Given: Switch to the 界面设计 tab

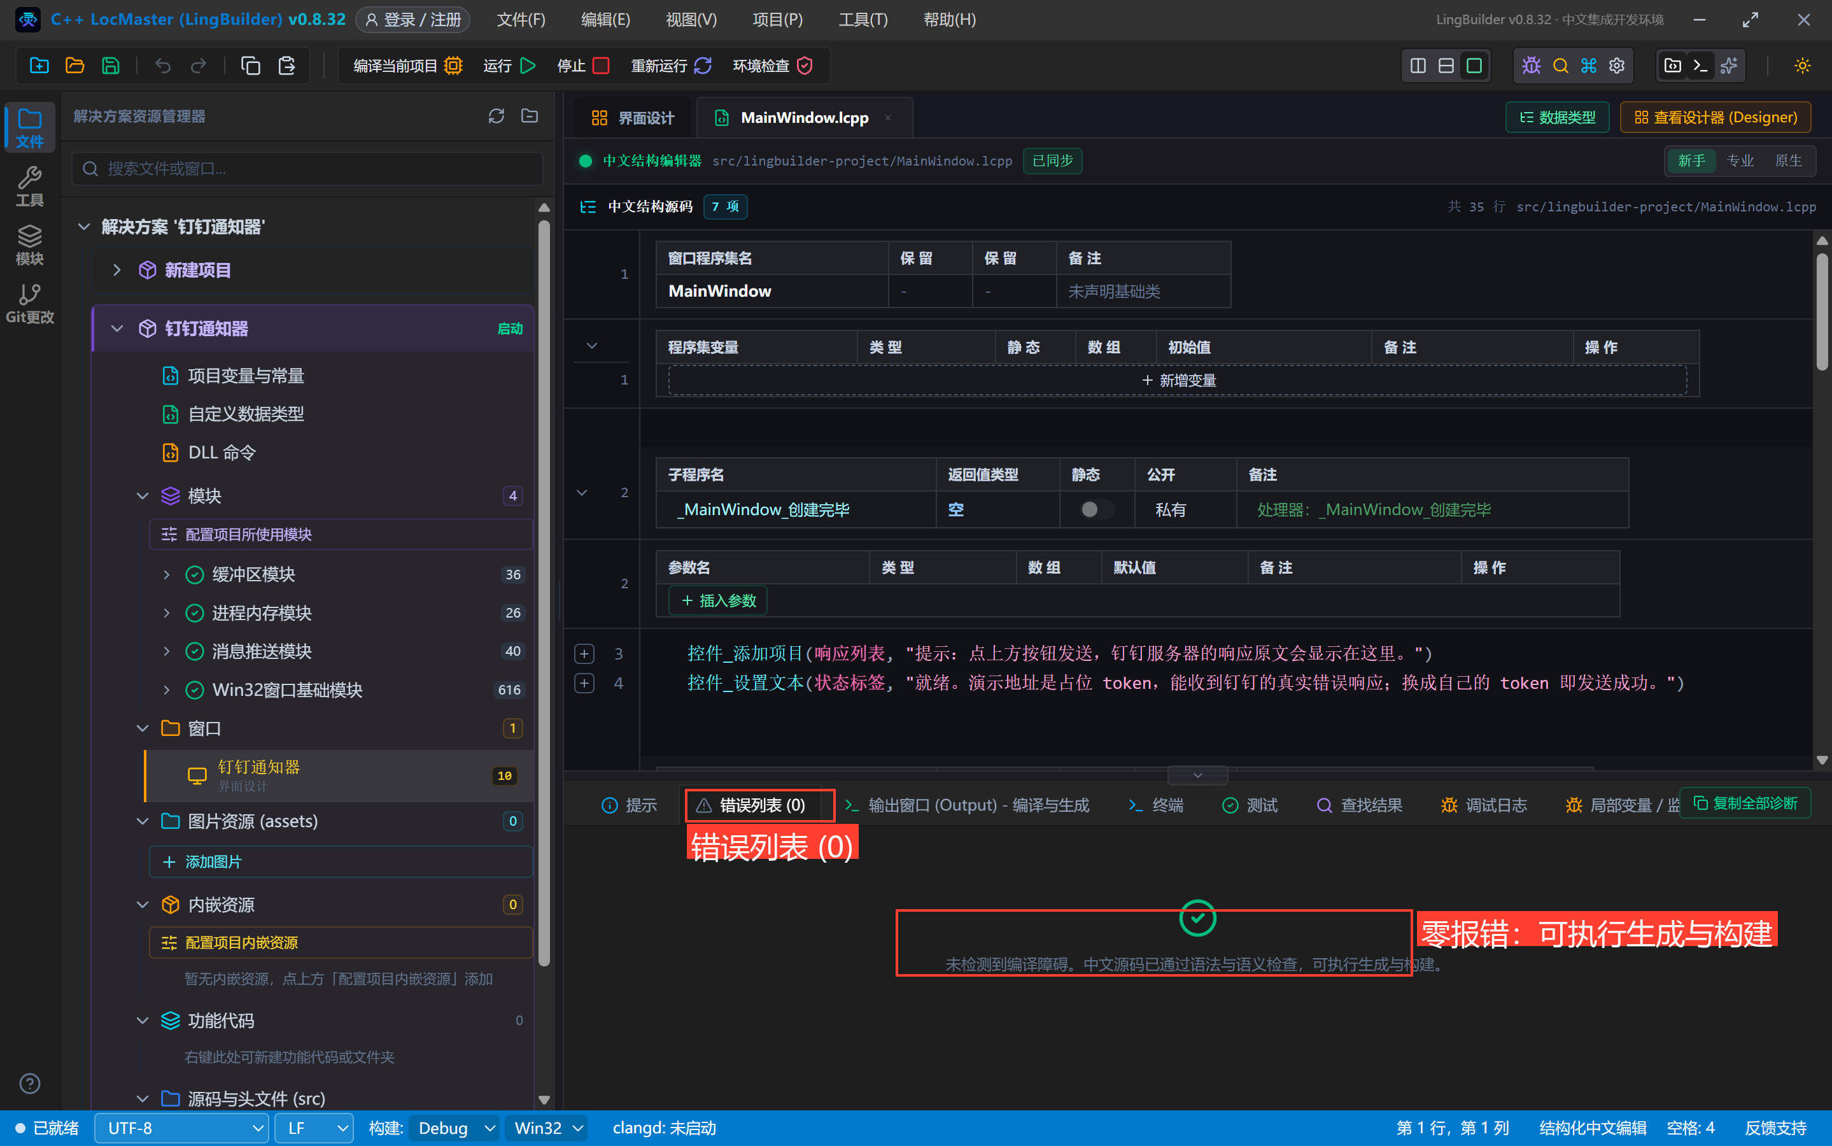Looking at the screenshot, I should 633,118.
